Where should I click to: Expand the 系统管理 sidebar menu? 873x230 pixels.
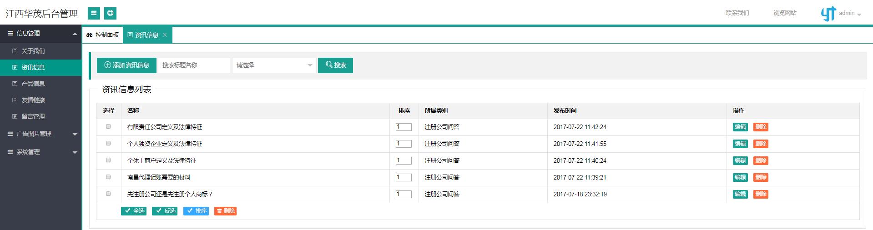tap(41, 152)
